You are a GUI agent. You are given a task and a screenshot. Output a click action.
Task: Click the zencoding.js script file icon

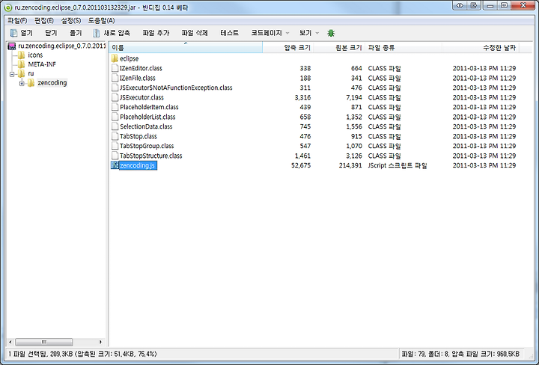pyautogui.click(x=115, y=165)
